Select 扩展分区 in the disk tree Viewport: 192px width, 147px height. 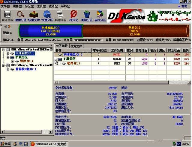21,57
